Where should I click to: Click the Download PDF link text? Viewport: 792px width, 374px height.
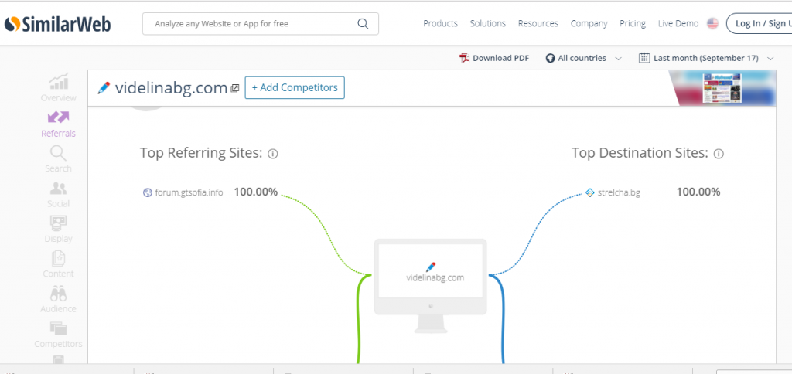[500, 58]
